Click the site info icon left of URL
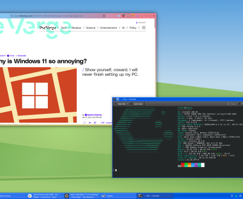This screenshot has width=243, height=199. click(x=12, y=16)
